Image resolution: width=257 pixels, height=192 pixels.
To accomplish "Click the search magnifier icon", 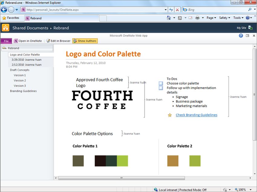I will tap(250, 9).
